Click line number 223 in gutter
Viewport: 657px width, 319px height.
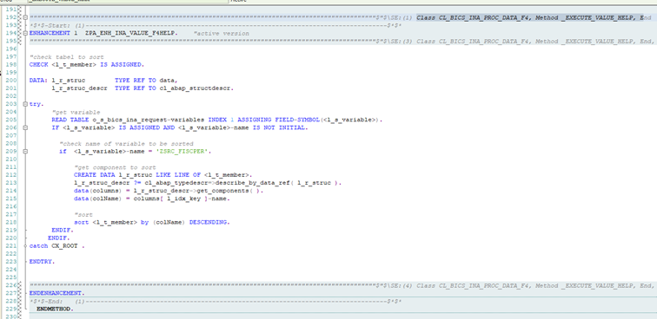[x=11, y=261]
